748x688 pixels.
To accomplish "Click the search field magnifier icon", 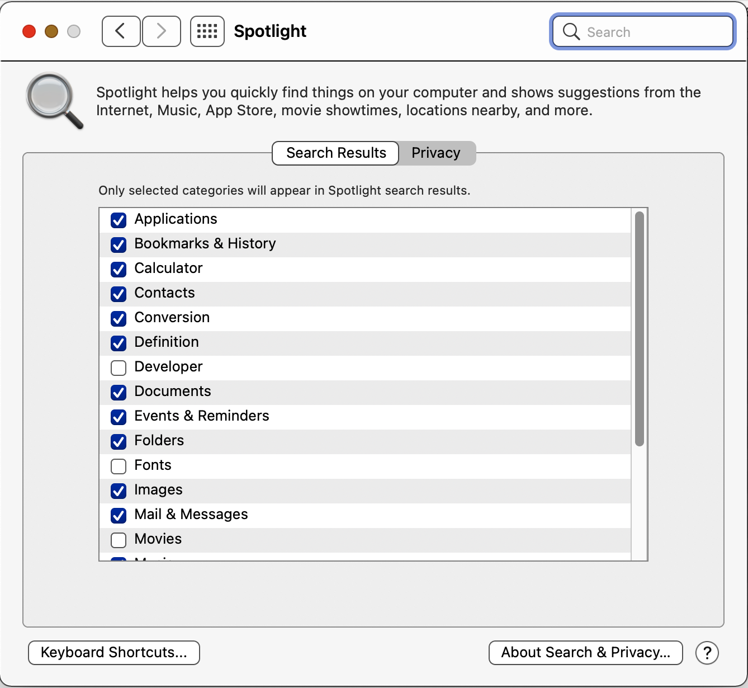I will 571,32.
